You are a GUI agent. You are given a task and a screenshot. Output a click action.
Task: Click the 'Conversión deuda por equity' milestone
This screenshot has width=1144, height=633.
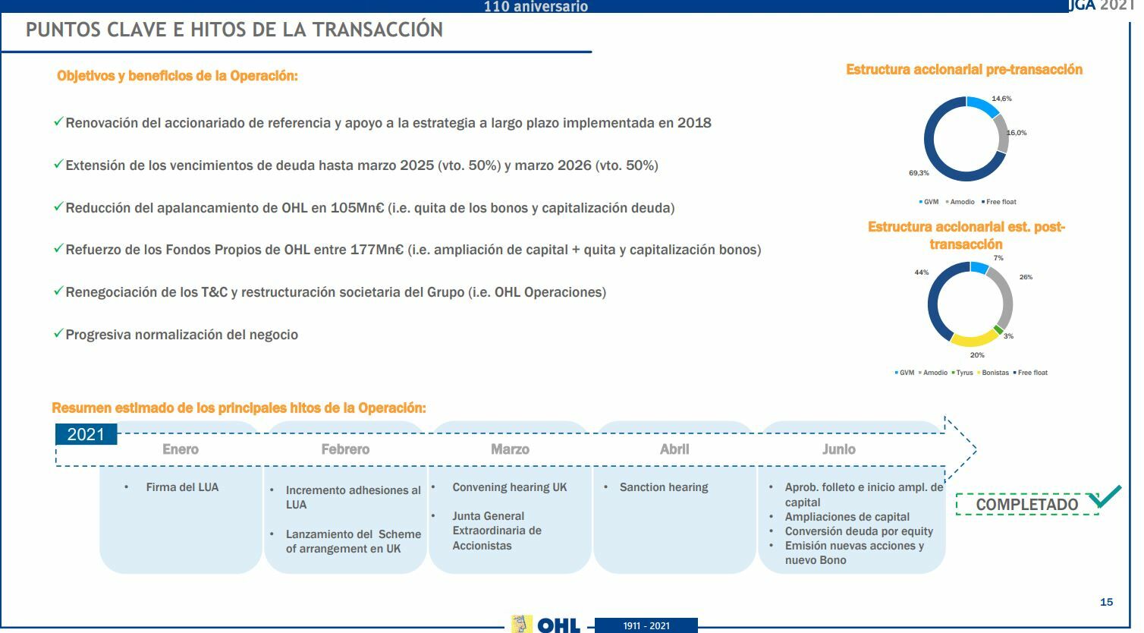point(859,531)
